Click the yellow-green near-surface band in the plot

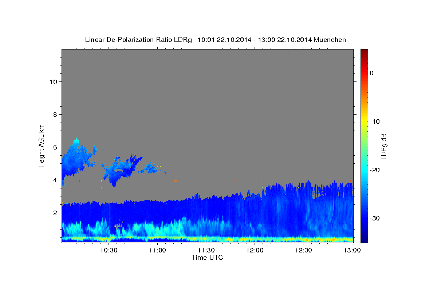click(207, 239)
